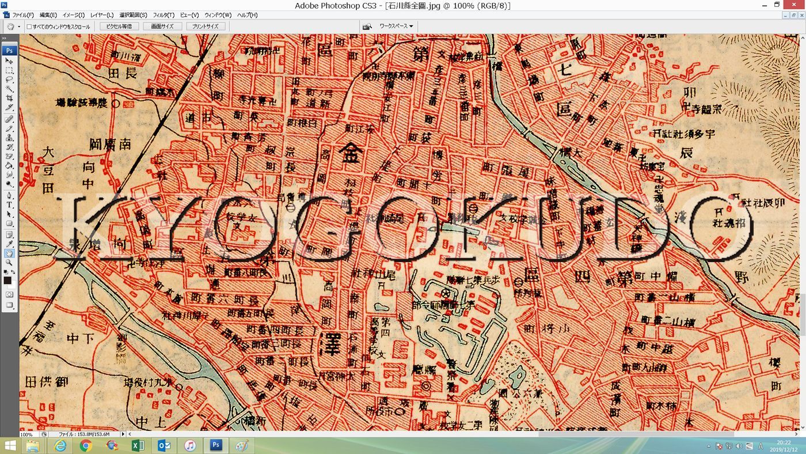Open the イメージ(I) menu
806x454 pixels.
coord(73,15)
